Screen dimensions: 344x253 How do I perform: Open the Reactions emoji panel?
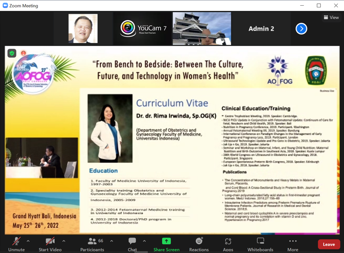tap(199, 244)
